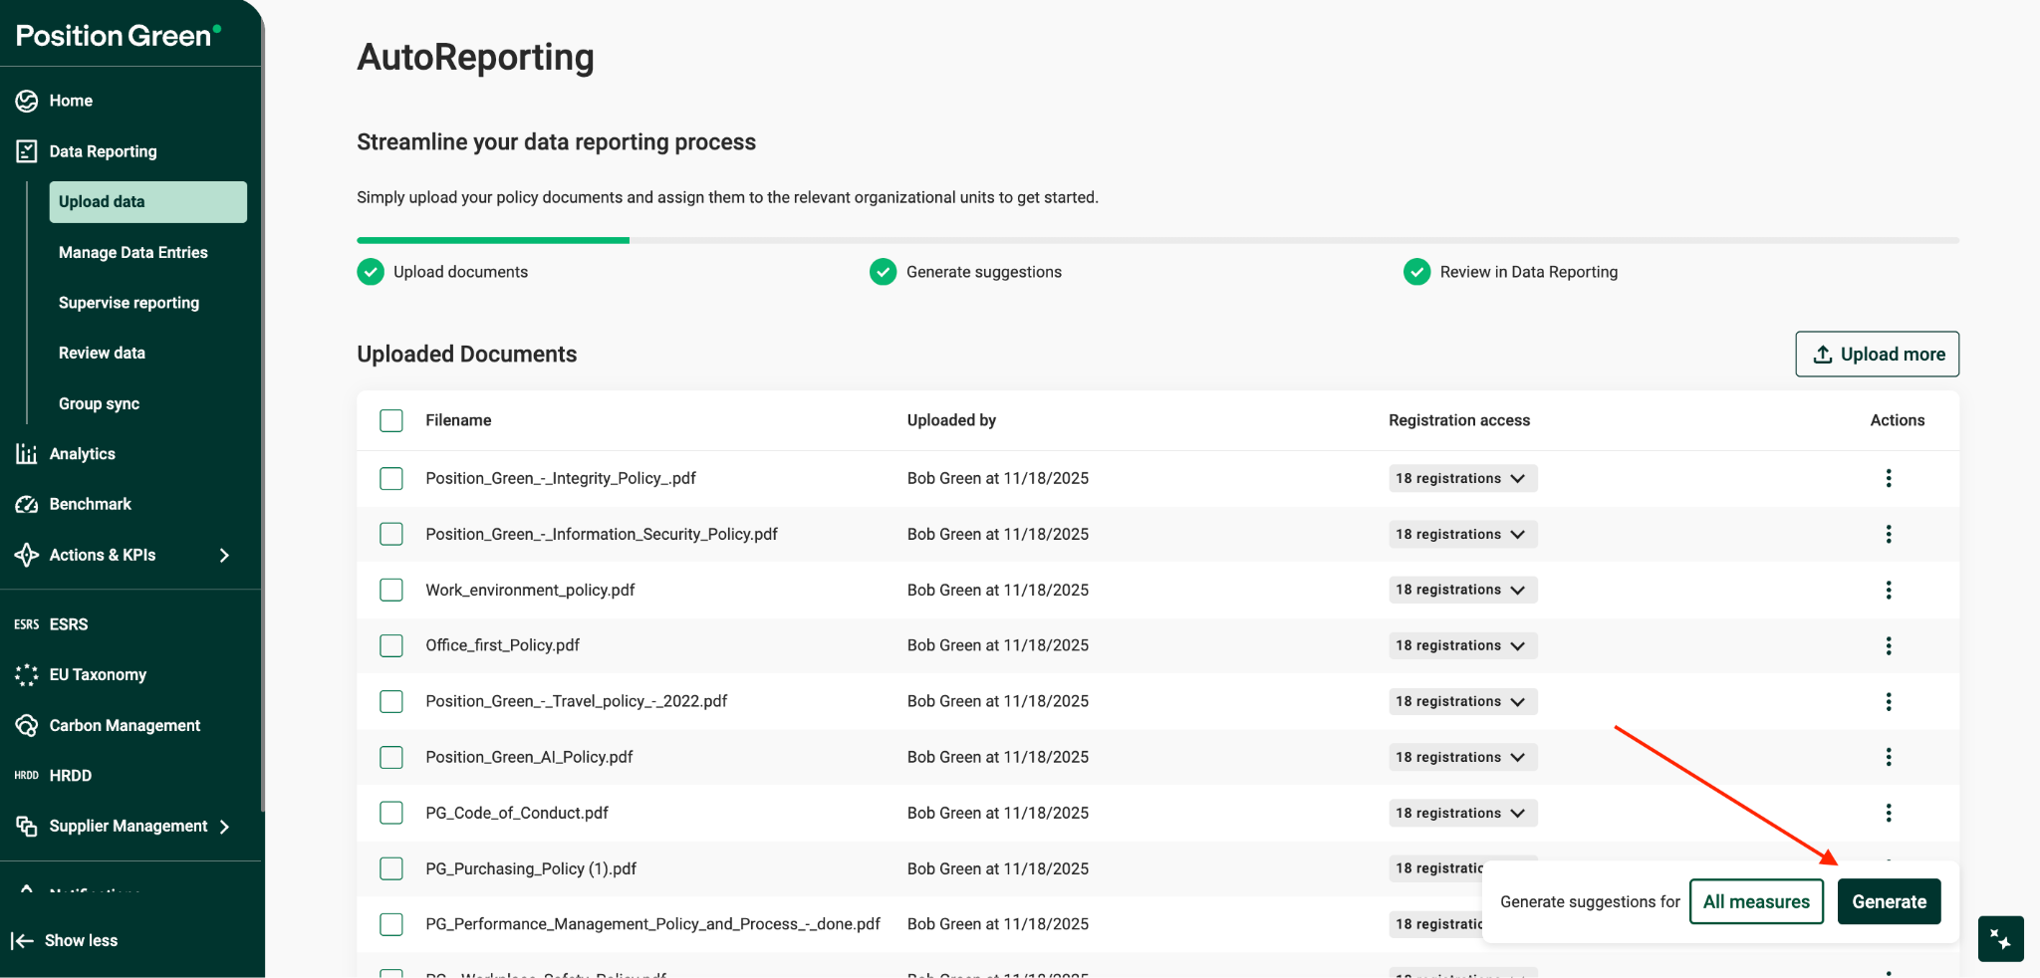
Task: Click the upload icon in Upload more
Action: coord(1823,355)
